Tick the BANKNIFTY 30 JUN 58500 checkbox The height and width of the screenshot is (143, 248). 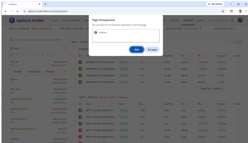coord(75,82)
